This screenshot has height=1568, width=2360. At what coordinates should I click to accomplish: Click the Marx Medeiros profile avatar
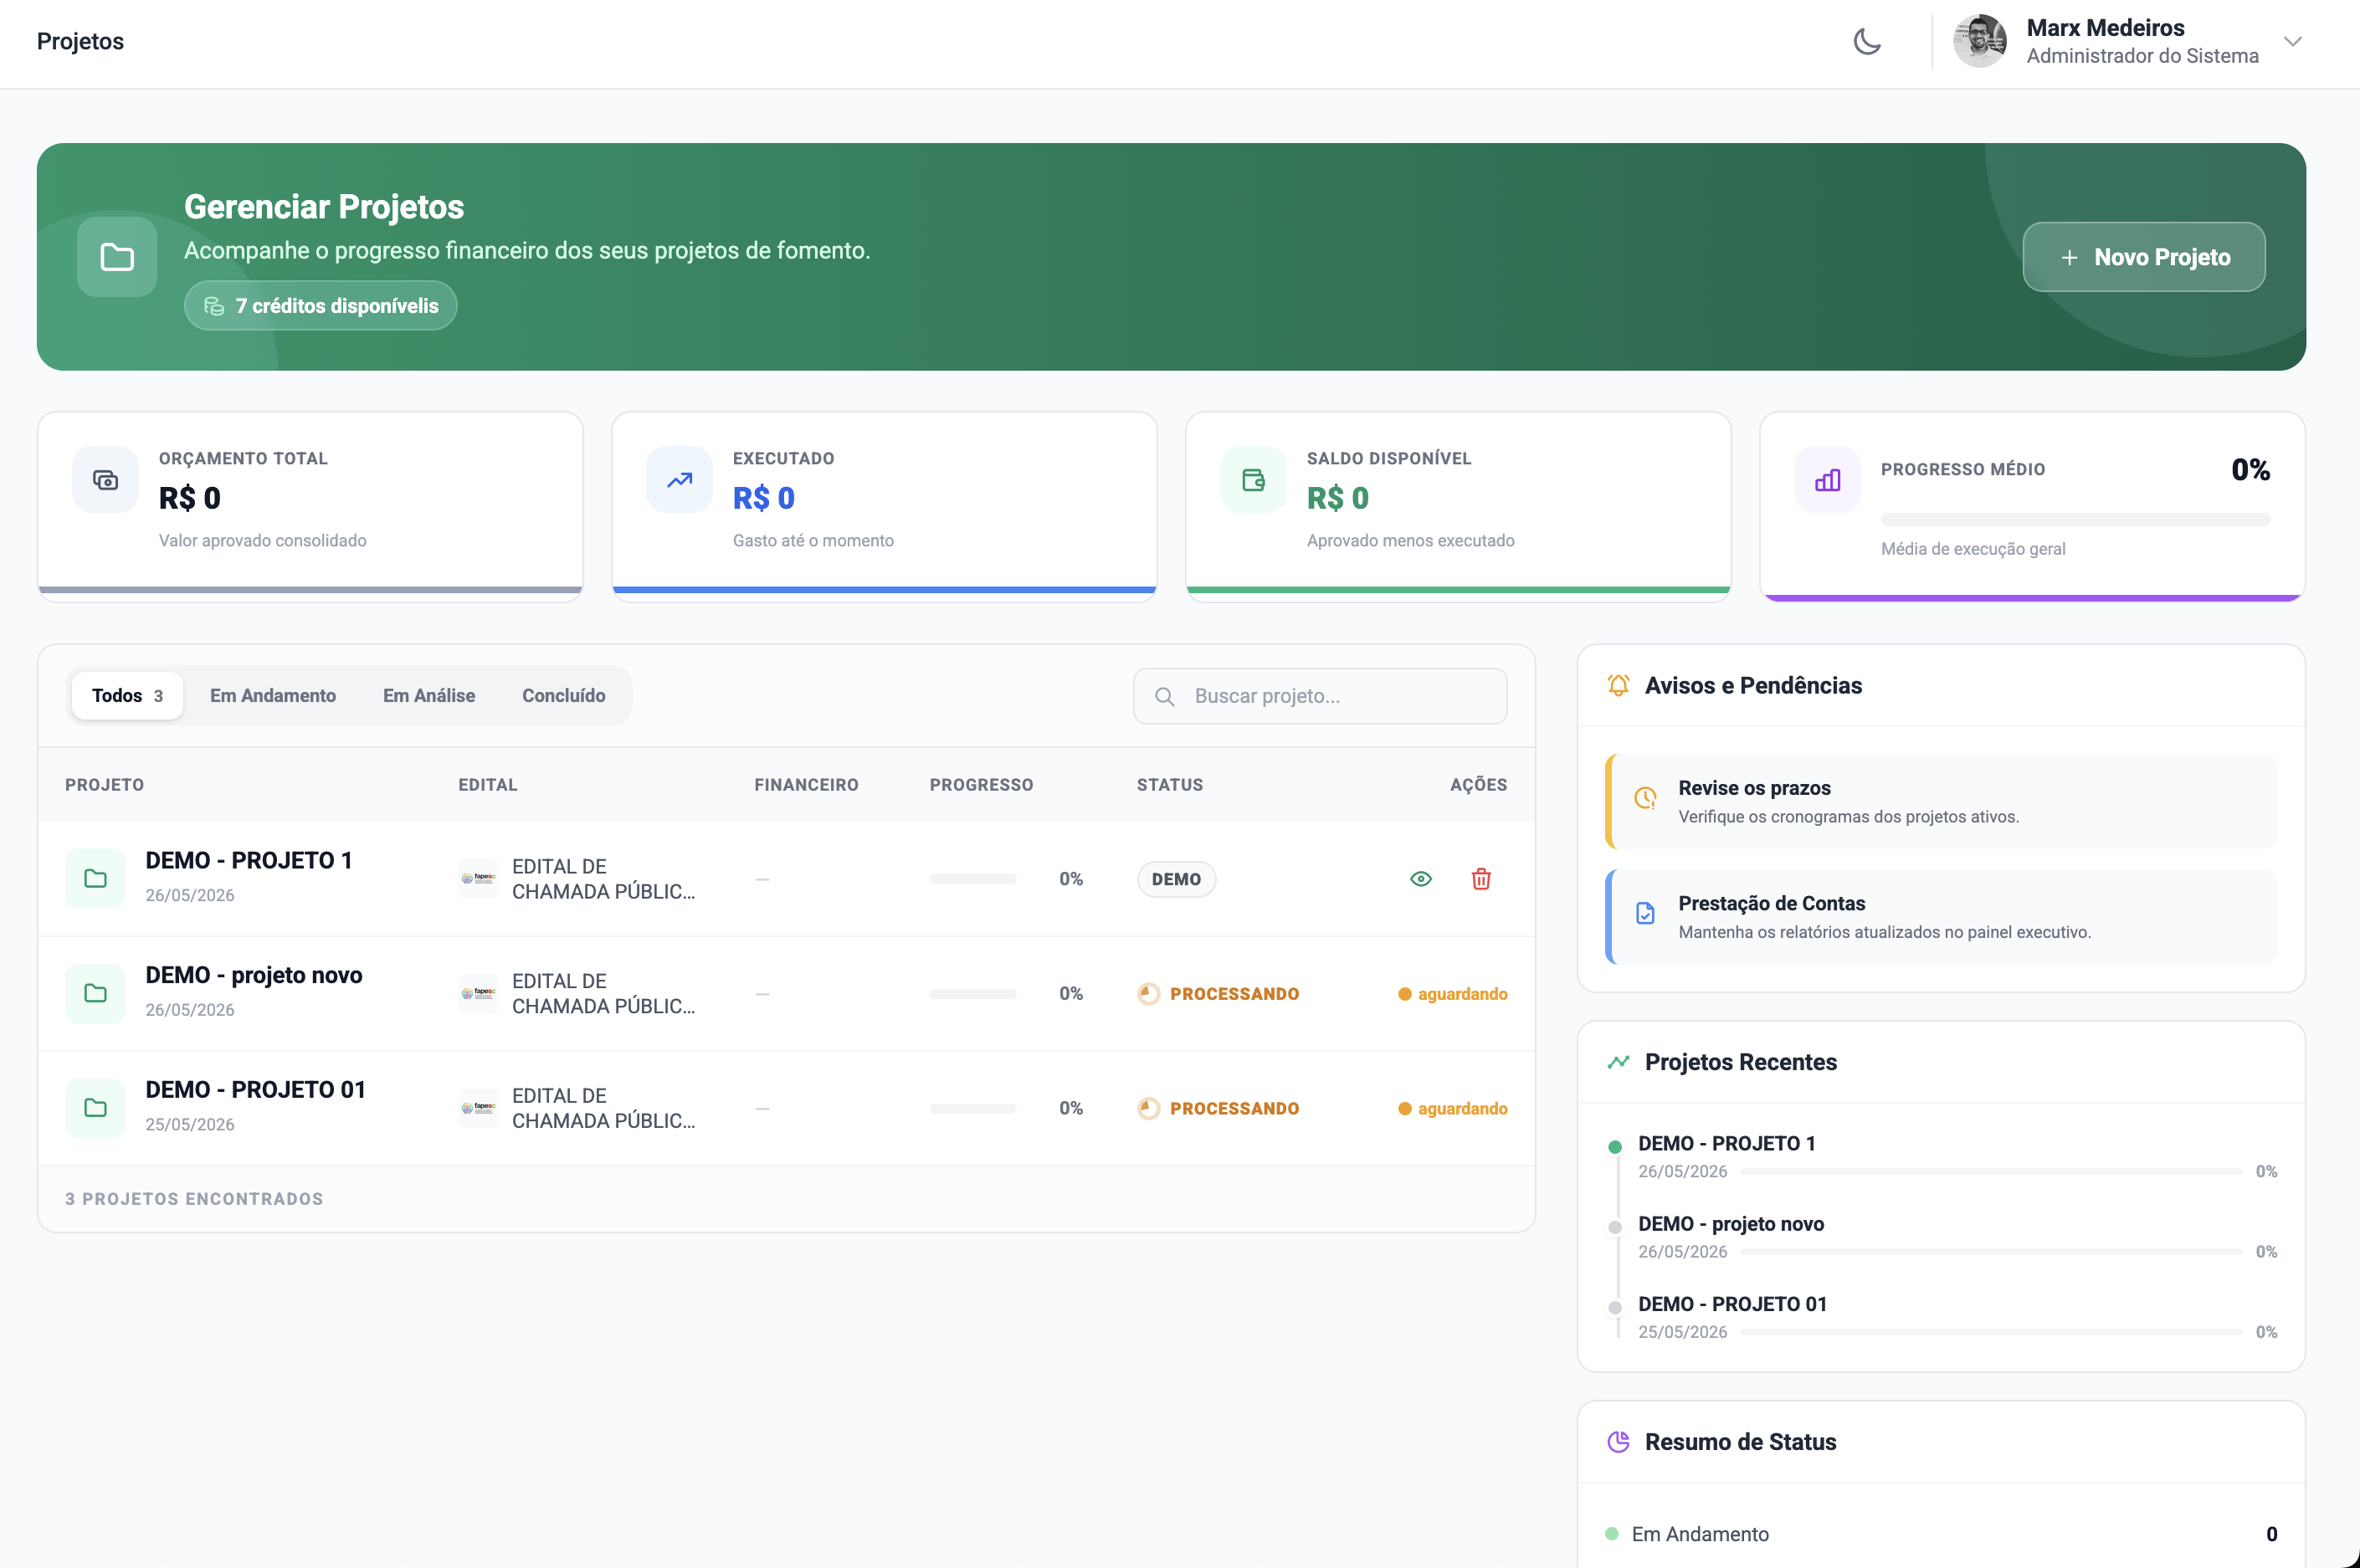(x=1980, y=41)
